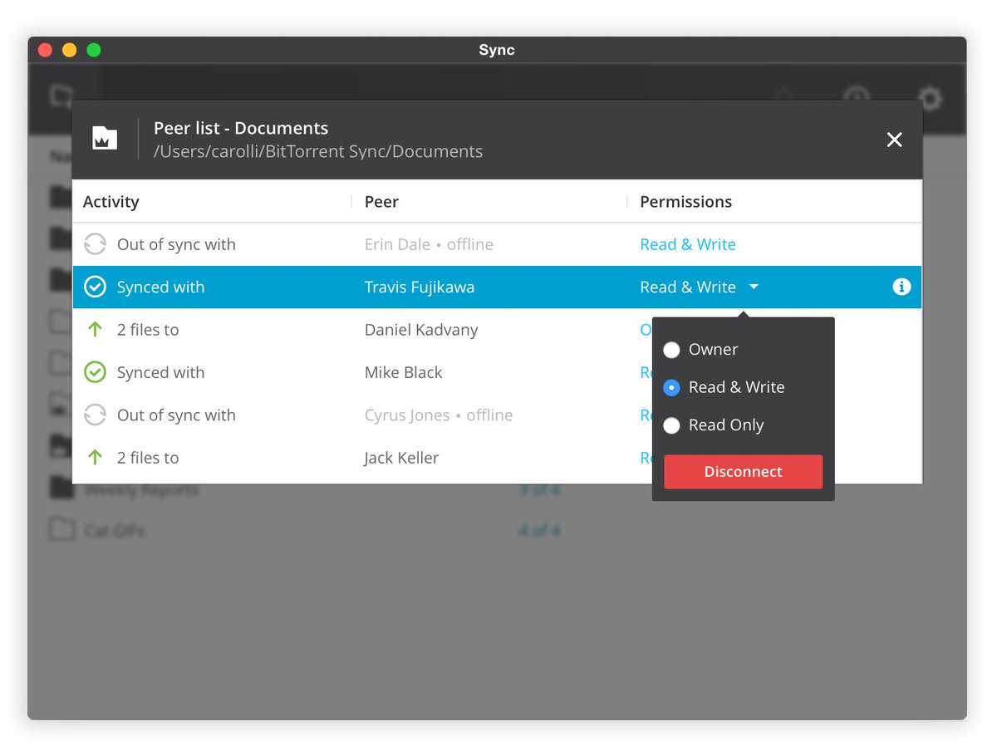Click 'Synced with' activity for Mike Black

click(x=160, y=372)
